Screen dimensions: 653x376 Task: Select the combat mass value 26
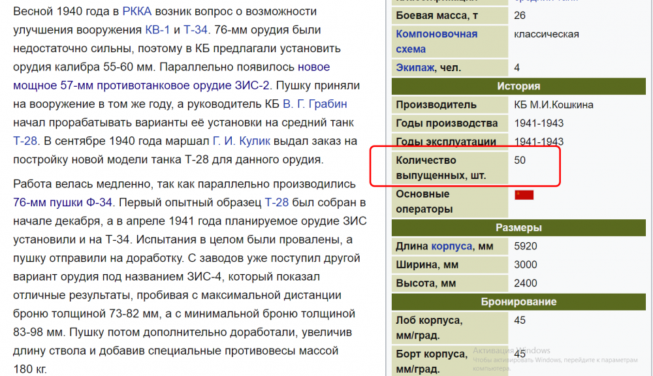click(520, 16)
